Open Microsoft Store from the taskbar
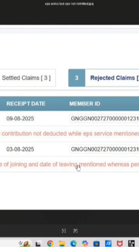 tap(97, 244)
